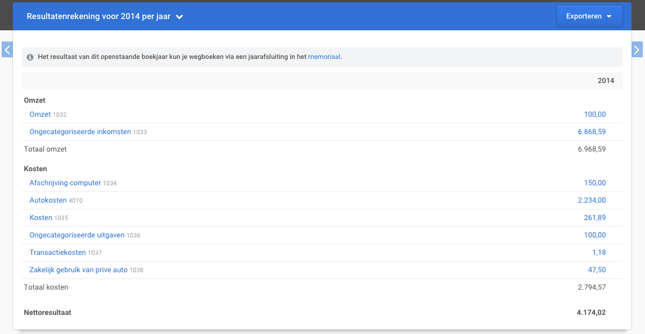Image resolution: width=645 pixels, height=334 pixels.
Task: Open Zakelijk gebruik van prive auto
Action: tap(78, 270)
